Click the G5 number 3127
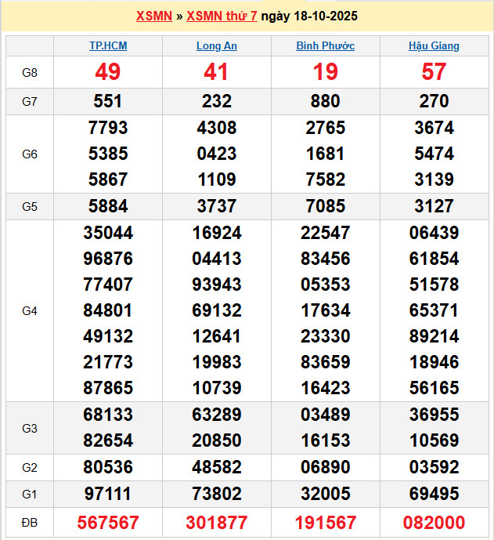The height and width of the screenshot is (540, 494). click(x=434, y=206)
